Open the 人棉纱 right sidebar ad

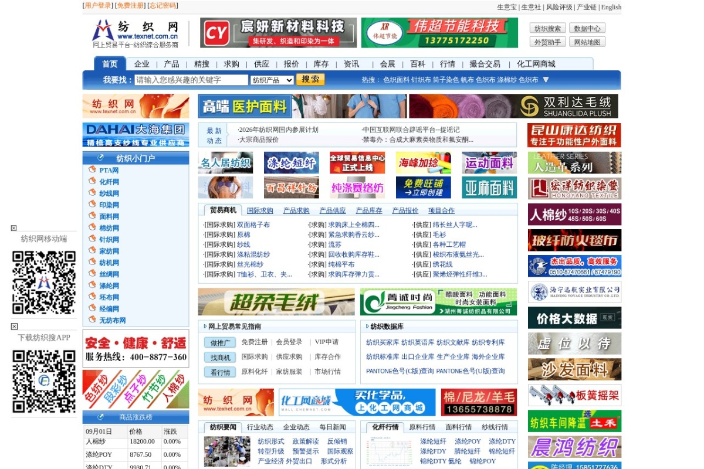[x=574, y=215]
